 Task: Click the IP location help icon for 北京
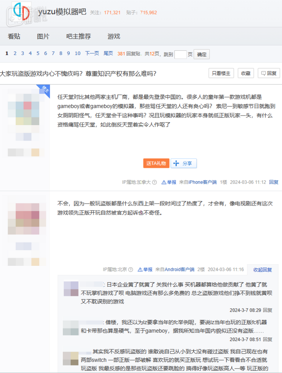click(130, 270)
